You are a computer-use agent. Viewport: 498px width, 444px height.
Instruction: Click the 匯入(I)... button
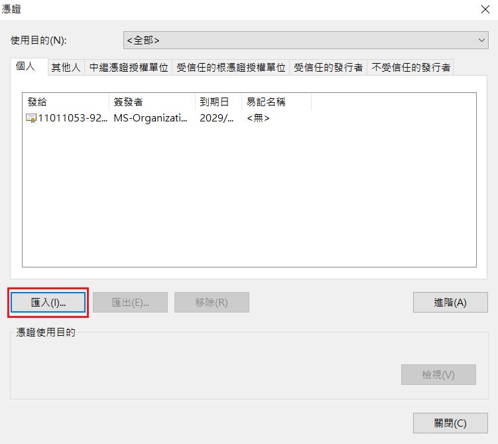pos(48,303)
